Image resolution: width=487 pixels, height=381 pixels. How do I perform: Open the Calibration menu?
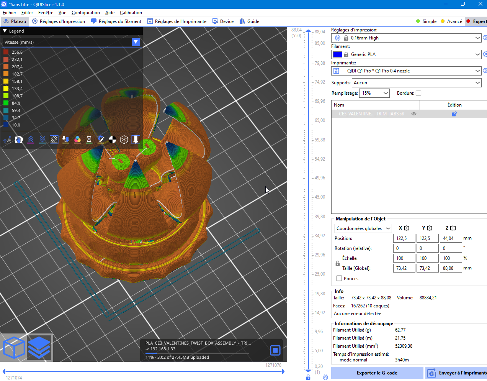[131, 13]
